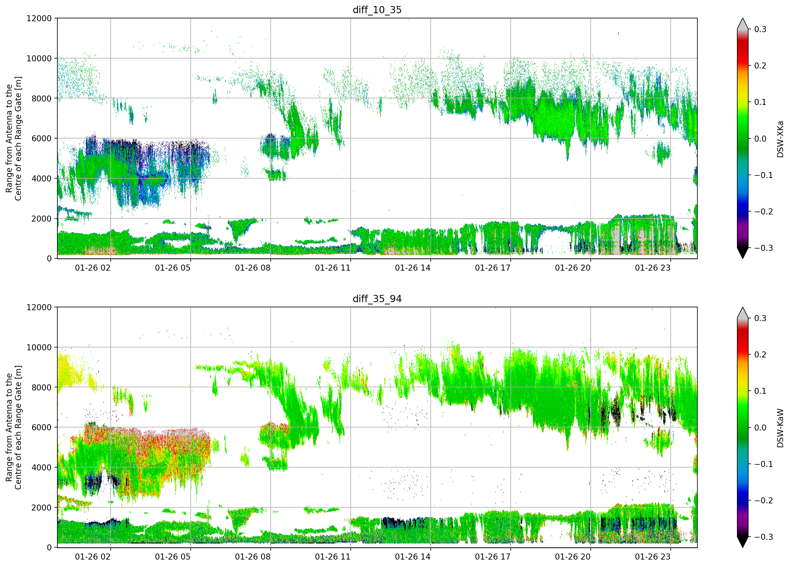Click "01-26 02" time tick under diff_35_94
Image resolution: width=790 pixels, height=567 pixels.
click(x=93, y=557)
